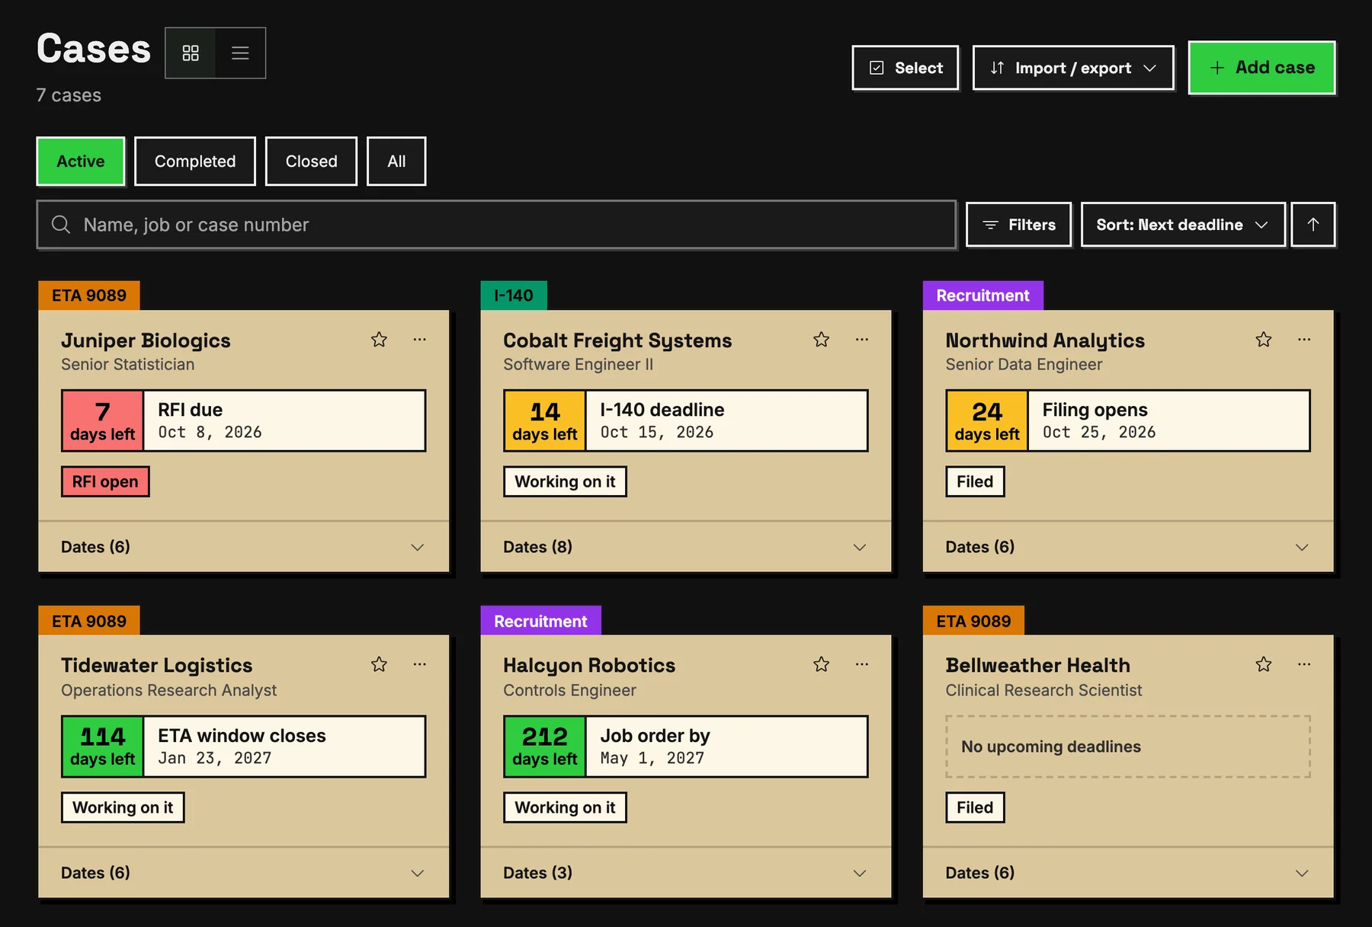Expand Dates (6) on Tidewater Logistics card

(243, 873)
